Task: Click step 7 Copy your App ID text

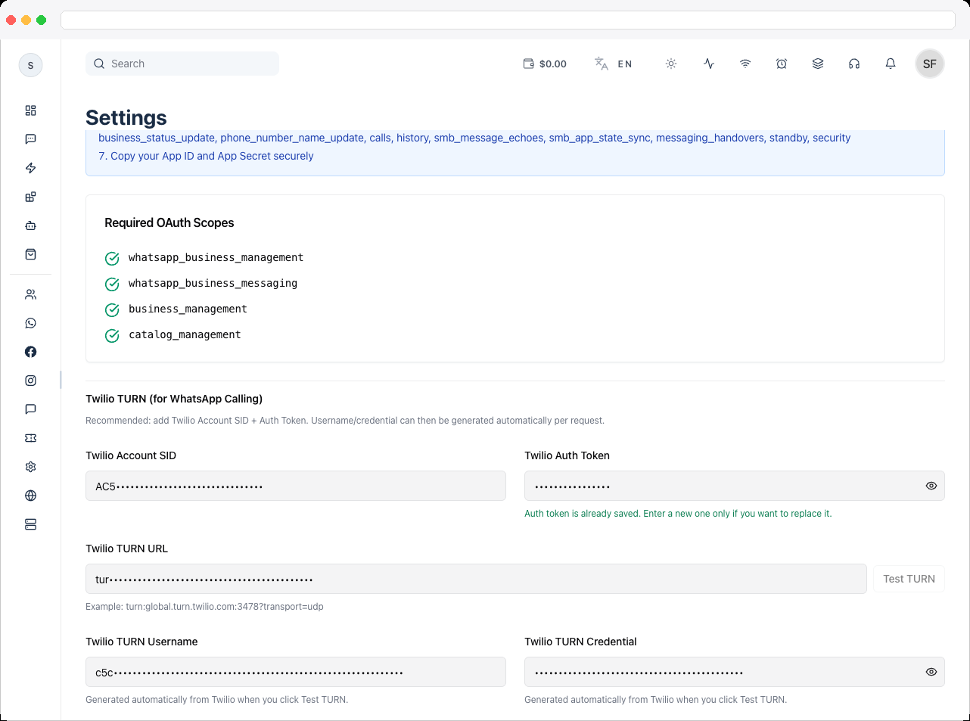Action: (206, 156)
